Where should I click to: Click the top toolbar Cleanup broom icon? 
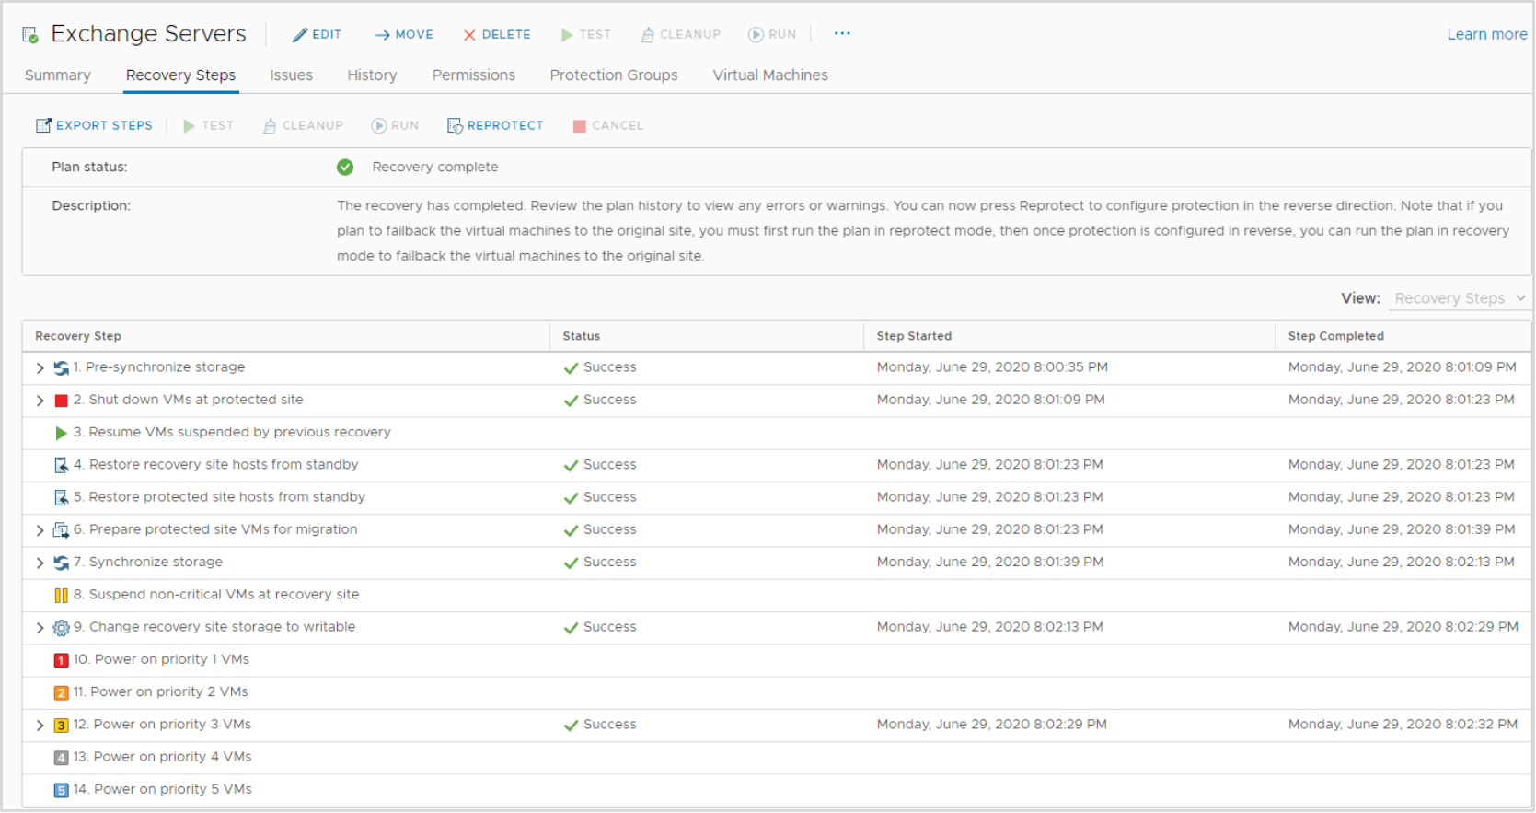tap(647, 35)
